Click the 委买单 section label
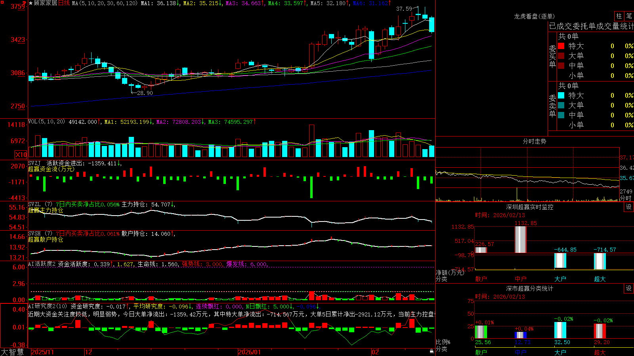 coord(552,56)
